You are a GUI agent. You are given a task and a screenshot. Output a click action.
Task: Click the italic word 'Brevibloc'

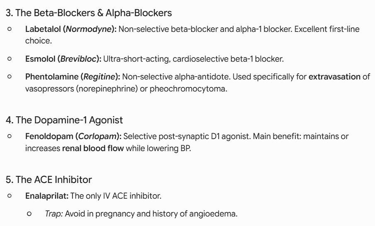78,59
